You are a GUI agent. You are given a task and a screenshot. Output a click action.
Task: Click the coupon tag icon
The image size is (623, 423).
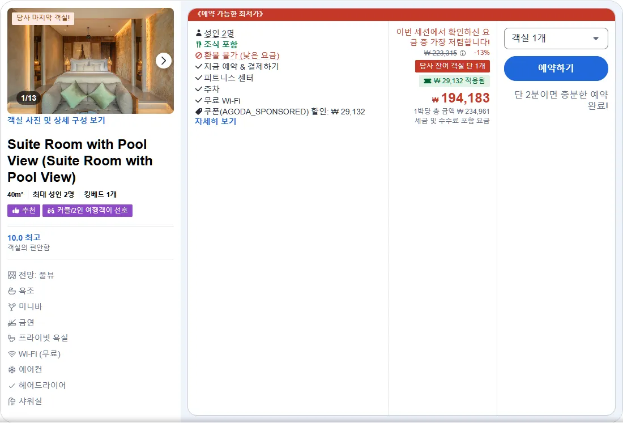[x=199, y=112]
